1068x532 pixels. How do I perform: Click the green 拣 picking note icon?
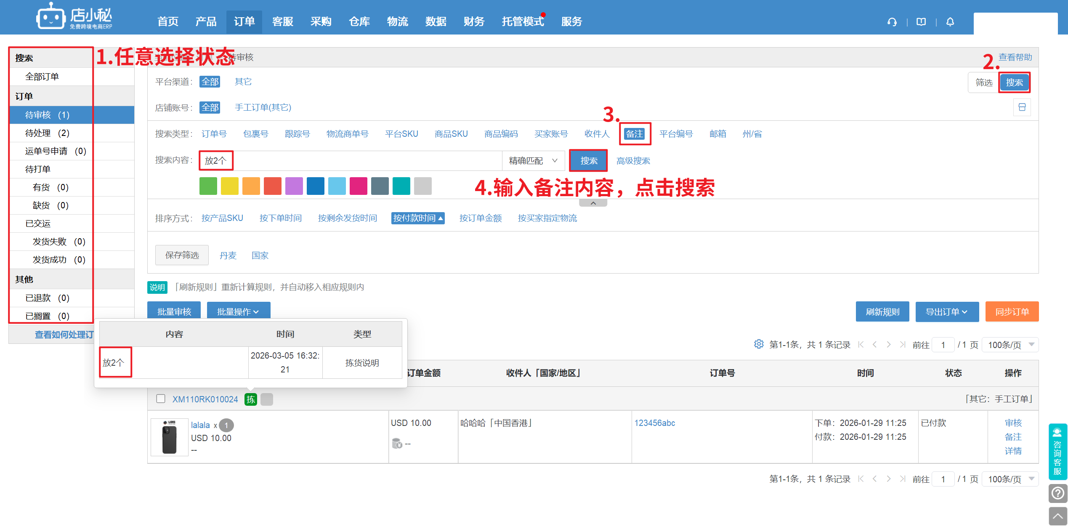pyautogui.click(x=251, y=399)
